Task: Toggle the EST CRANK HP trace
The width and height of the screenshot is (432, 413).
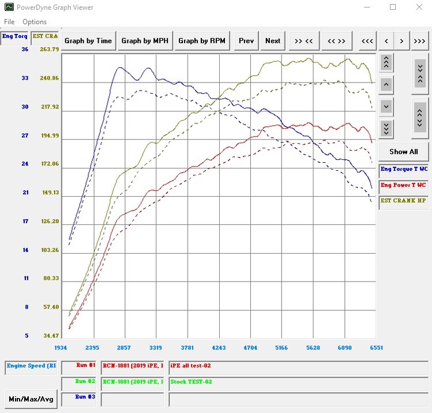Action: (x=404, y=201)
